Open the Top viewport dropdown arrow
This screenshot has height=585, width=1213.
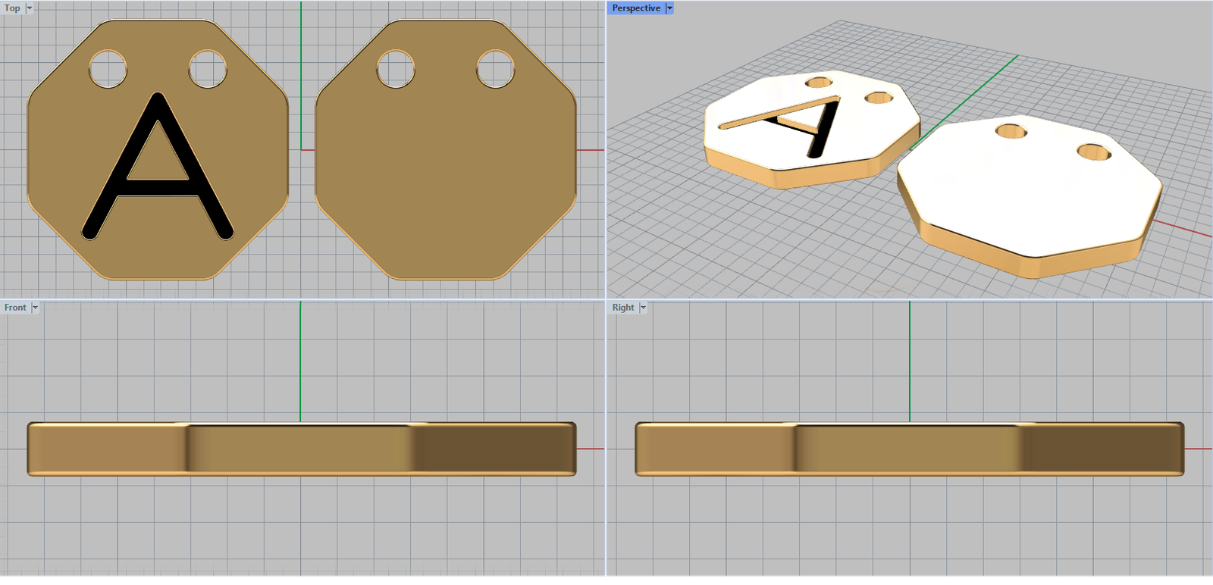[x=30, y=8]
